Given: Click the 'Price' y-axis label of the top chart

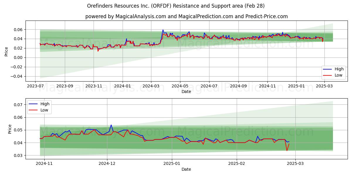Looking at the screenshot, I should 6,51.
